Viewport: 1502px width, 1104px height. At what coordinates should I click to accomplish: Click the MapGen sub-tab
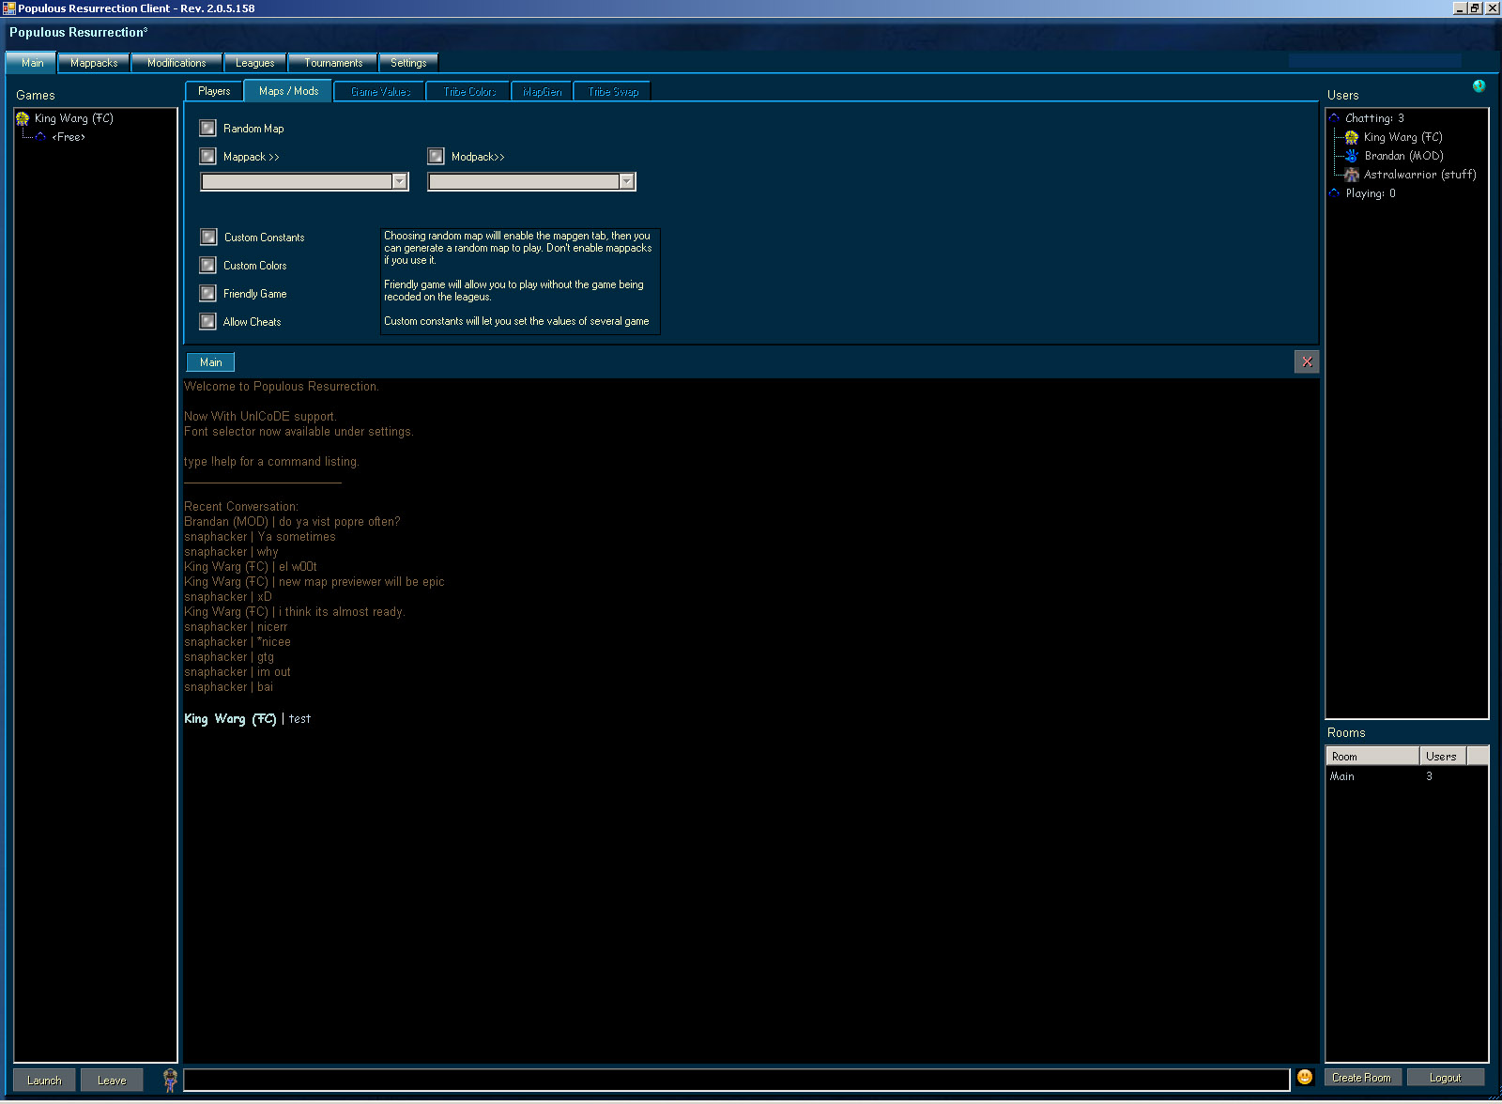click(542, 92)
